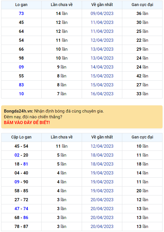Open date 13/04/2023 in row 66
Screen dimensions: 164x232
(x=102, y=49)
